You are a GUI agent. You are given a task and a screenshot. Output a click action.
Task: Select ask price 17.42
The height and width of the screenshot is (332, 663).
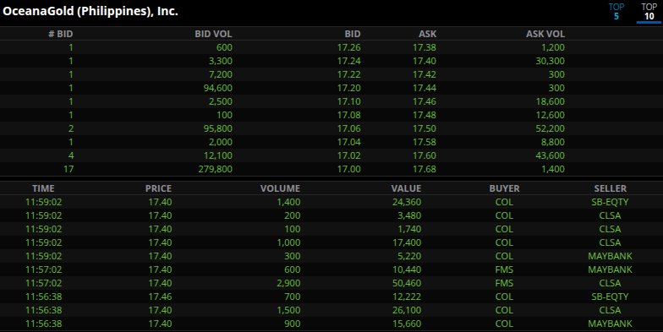point(425,74)
